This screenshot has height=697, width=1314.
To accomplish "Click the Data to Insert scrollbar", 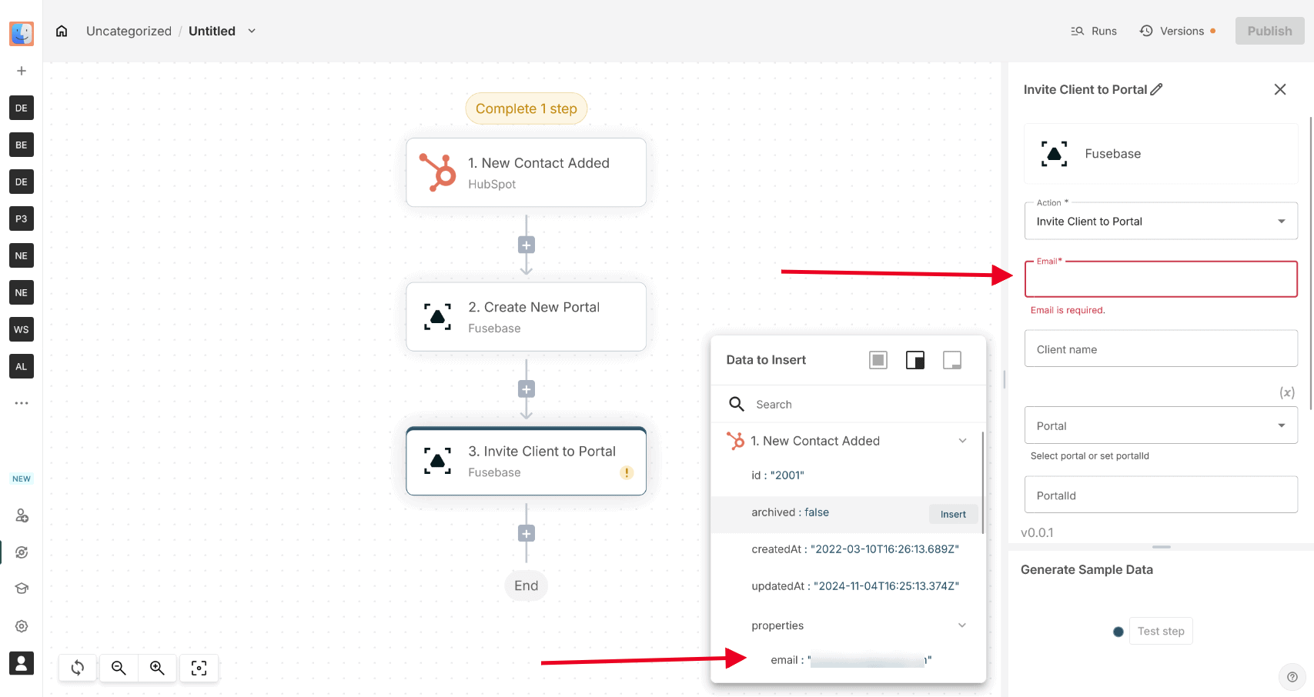I will click(x=983, y=483).
